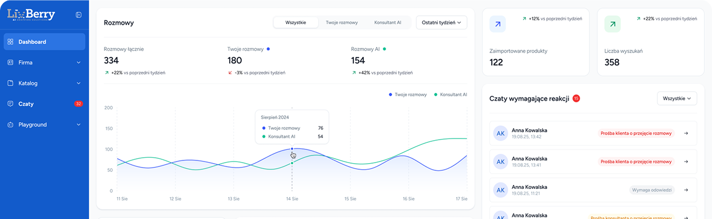Click the Firma company icon
712x219 pixels.
[10, 62]
